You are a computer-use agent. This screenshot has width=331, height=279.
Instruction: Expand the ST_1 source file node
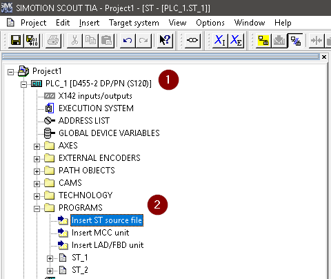(50, 258)
